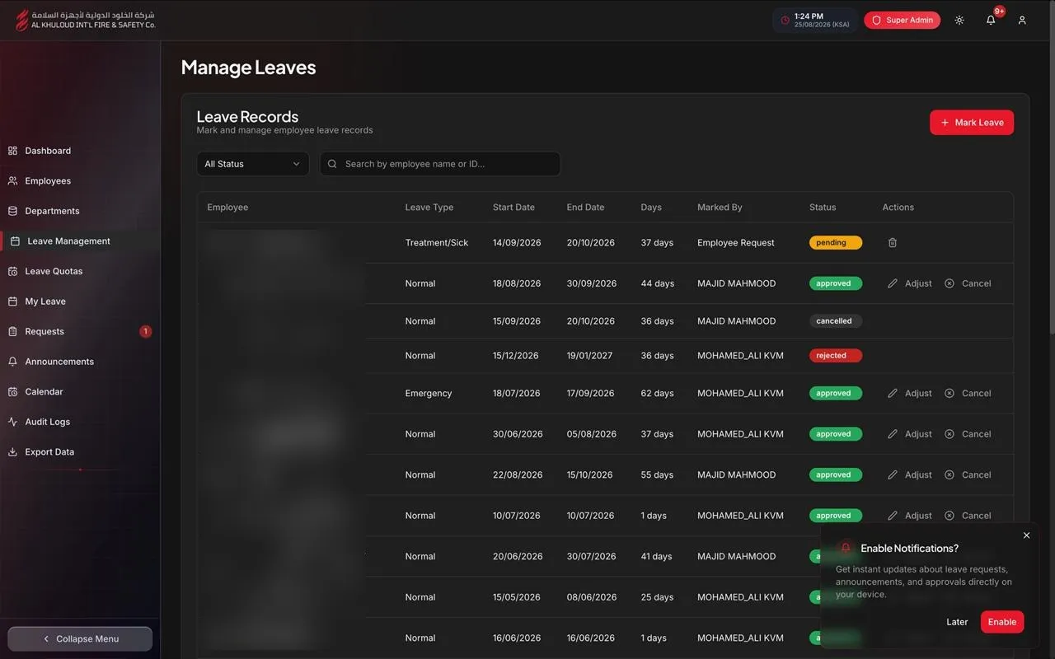Cancel the leave starting 30/06/2026
The width and height of the screenshot is (1055, 659).
click(968, 434)
